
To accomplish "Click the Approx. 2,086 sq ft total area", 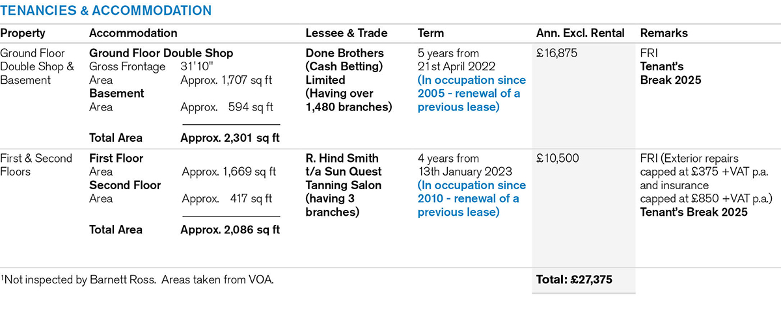I will [230, 229].
